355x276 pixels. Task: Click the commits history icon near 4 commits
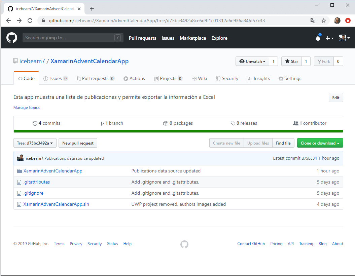click(35, 123)
